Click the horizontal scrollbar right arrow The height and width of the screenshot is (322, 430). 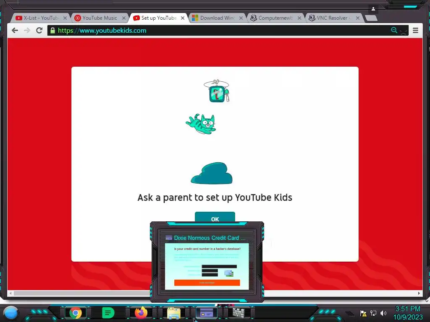point(419,293)
